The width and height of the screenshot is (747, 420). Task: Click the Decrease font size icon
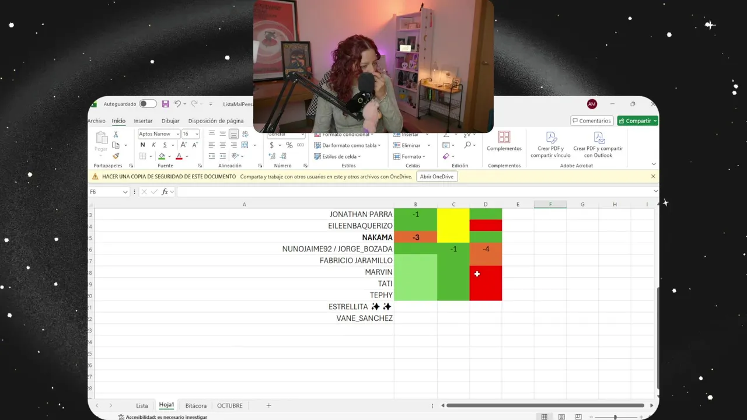click(194, 145)
